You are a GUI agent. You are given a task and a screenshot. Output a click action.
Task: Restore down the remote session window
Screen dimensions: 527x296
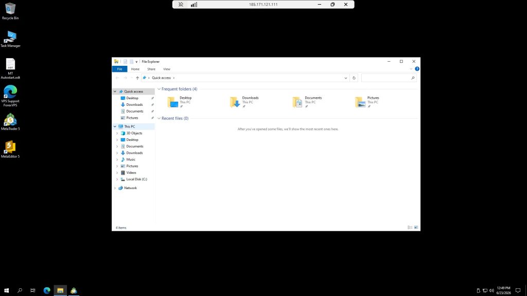(x=332, y=4)
